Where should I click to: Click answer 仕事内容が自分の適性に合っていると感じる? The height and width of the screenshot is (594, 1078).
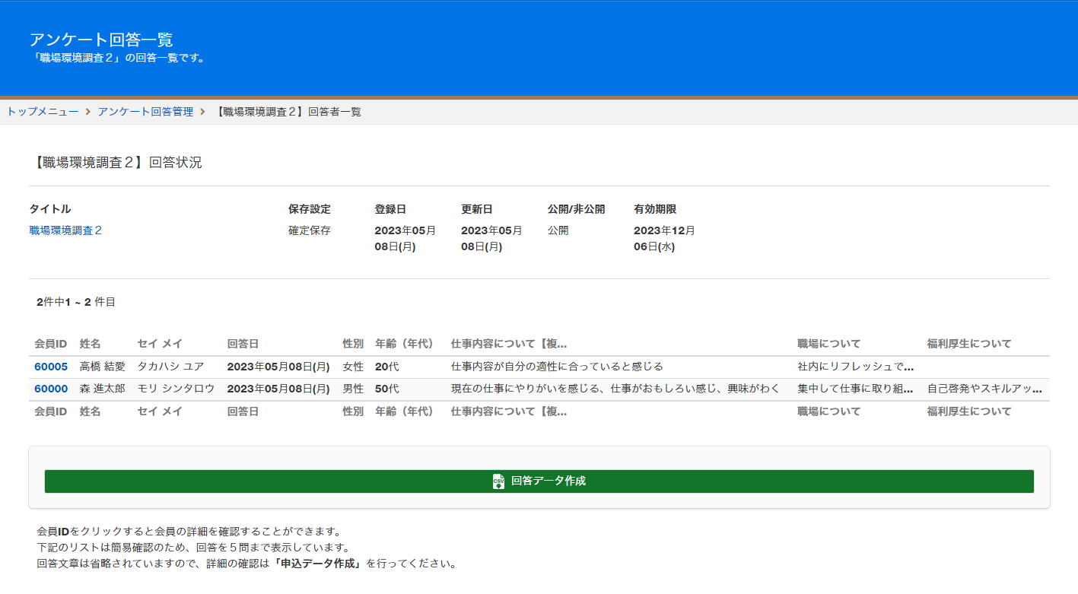557,367
